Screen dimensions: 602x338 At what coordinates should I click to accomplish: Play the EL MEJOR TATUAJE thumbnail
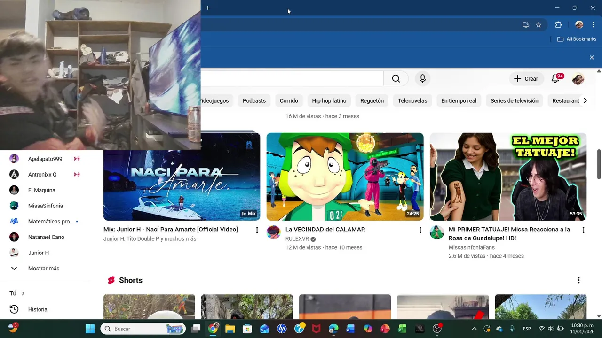508,177
